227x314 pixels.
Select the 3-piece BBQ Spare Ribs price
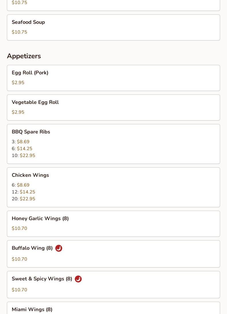(x=21, y=142)
